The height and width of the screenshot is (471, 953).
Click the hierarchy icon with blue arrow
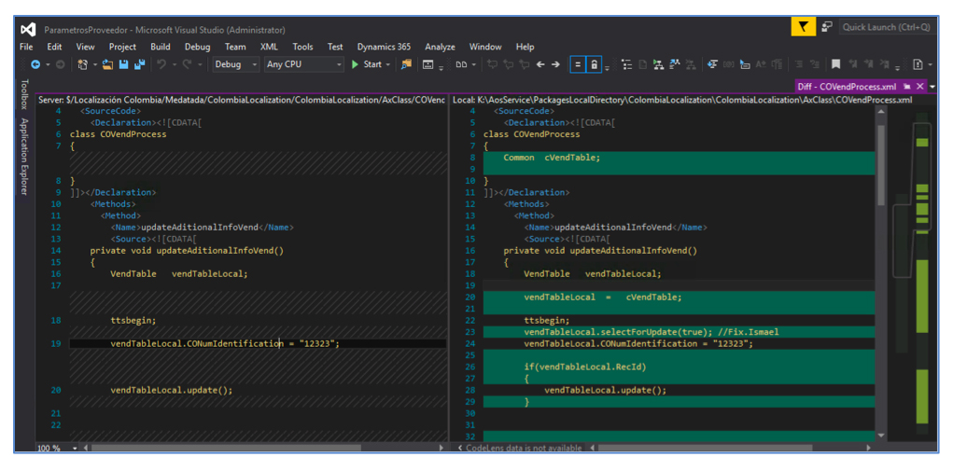click(x=675, y=64)
